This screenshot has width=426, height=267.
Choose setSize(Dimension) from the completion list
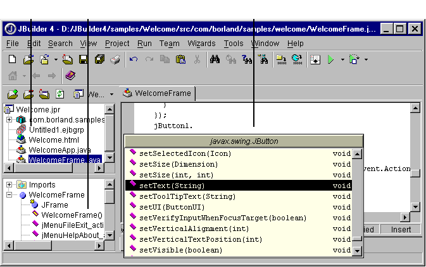click(x=238, y=164)
